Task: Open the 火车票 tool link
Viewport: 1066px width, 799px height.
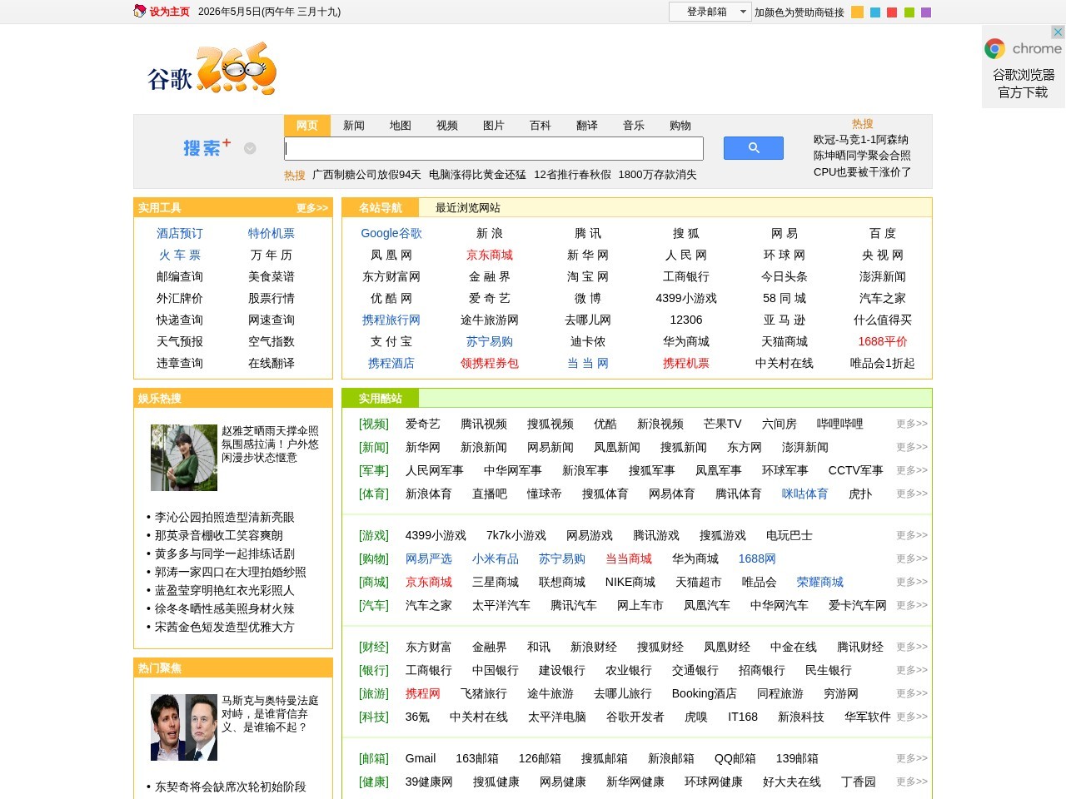Action: click(180, 255)
